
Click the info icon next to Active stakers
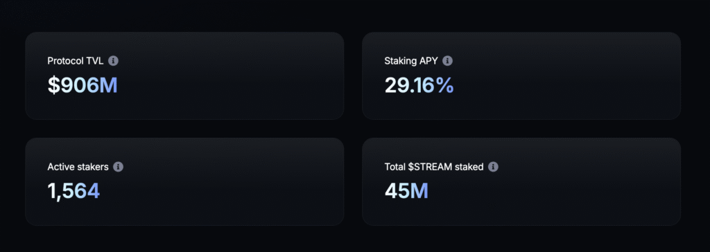point(118,167)
